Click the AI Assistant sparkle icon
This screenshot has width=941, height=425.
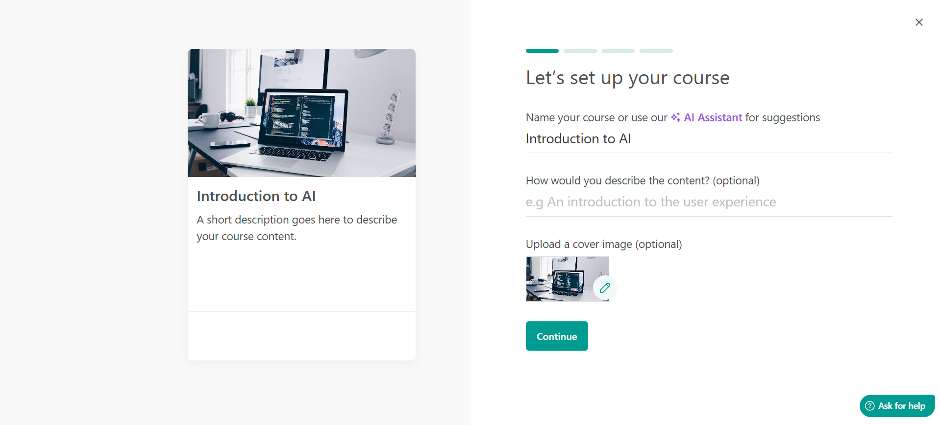click(675, 117)
